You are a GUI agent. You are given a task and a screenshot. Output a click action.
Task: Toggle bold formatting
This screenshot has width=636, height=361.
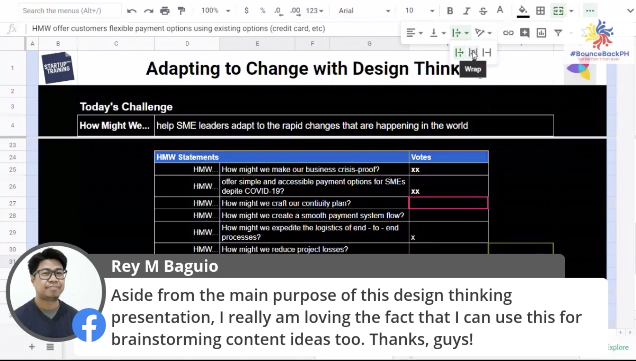coord(450,11)
